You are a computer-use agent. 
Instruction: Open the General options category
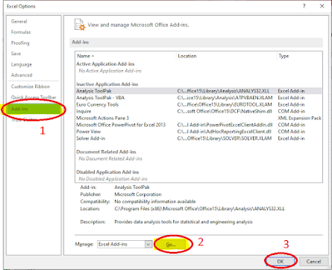(x=19, y=22)
